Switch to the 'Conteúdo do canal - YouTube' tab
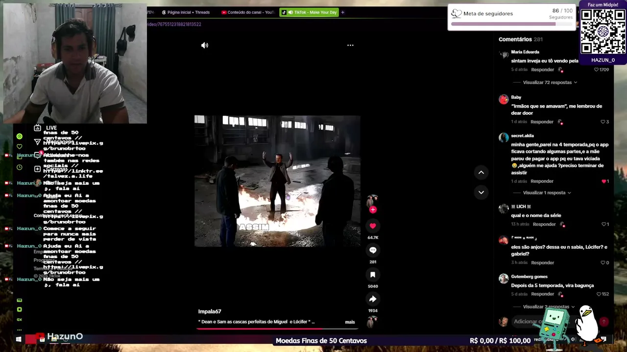Screen dimensions: 627x352 (247, 12)
